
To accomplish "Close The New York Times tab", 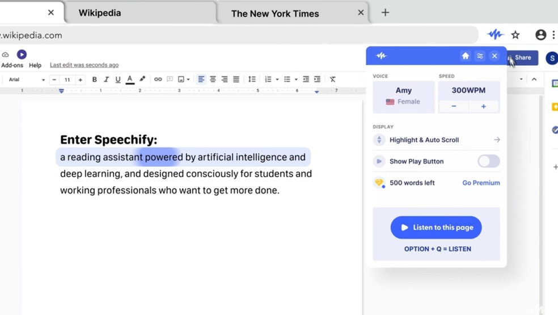I will tap(361, 12).
